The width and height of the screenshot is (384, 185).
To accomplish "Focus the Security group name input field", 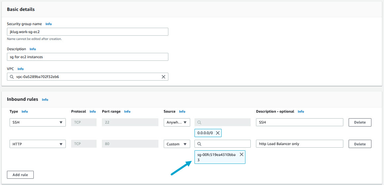I will coord(88,32).
